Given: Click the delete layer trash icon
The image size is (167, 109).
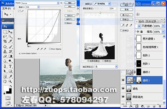Looking at the screenshot, I should [x=160, y=106].
